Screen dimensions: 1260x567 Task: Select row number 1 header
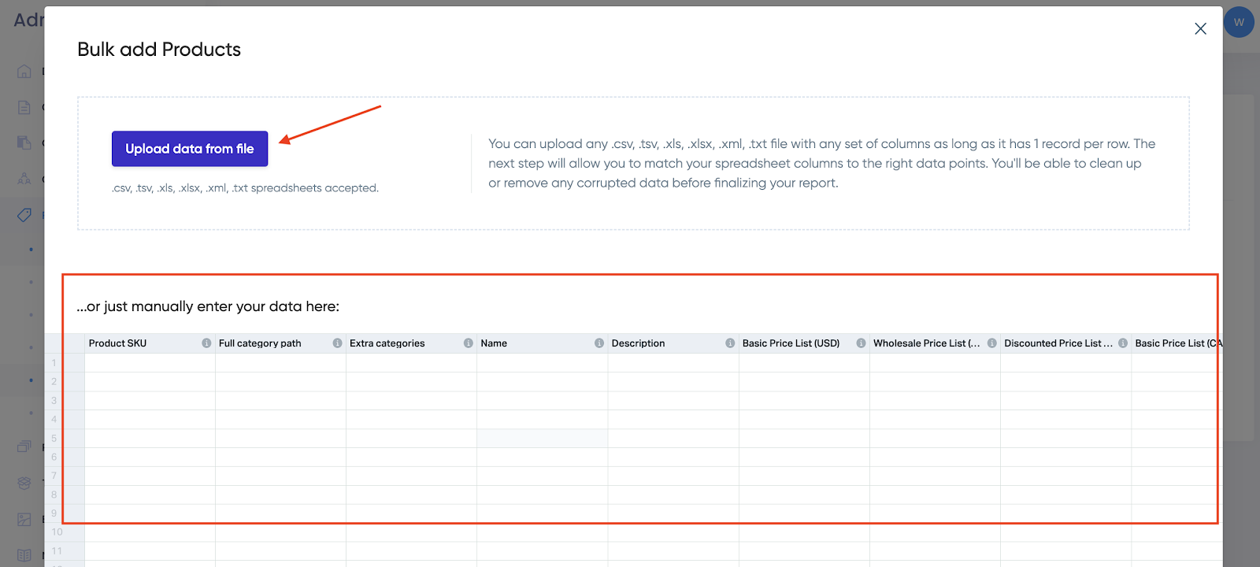(x=65, y=363)
